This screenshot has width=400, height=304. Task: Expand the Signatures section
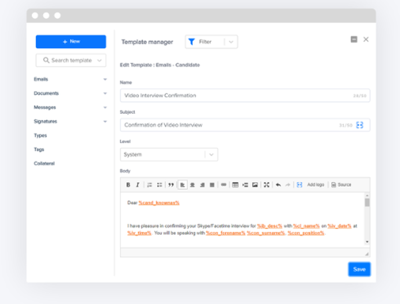[105, 121]
